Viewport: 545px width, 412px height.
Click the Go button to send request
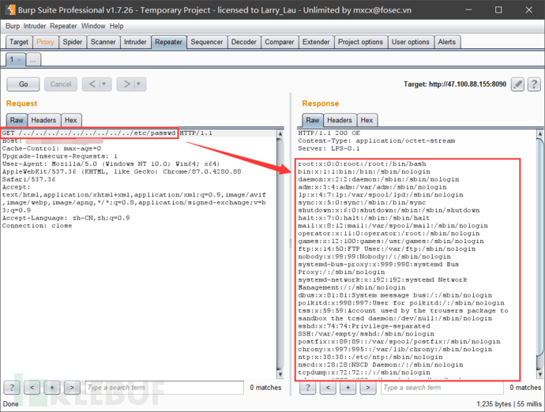click(23, 84)
